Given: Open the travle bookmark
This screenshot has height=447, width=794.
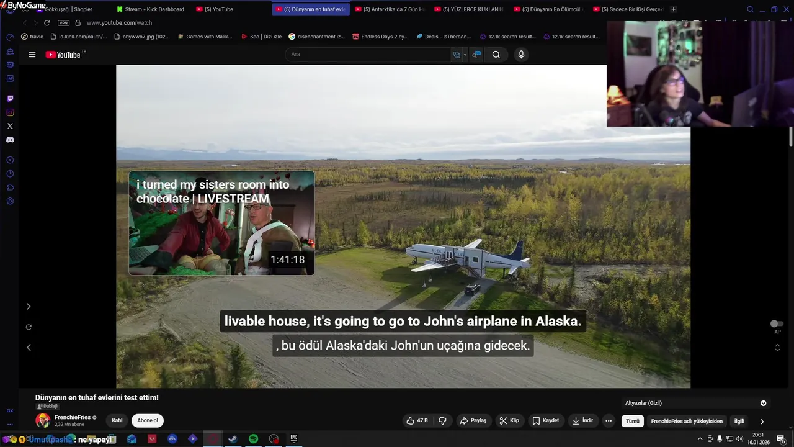Looking at the screenshot, I should pos(32,37).
